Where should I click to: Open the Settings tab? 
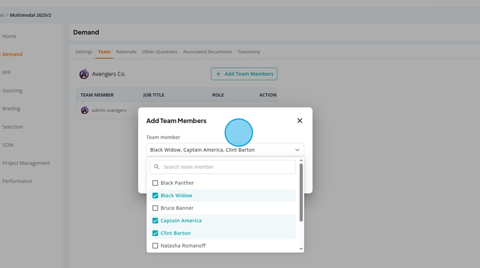[84, 52]
